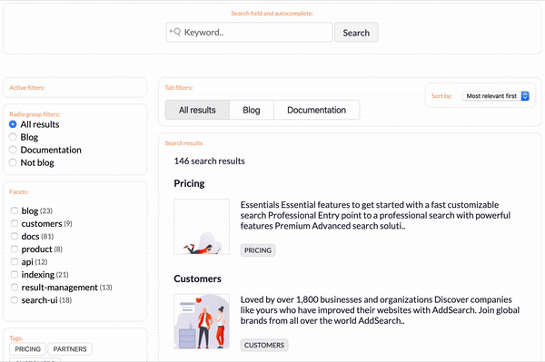Image resolution: width=545 pixels, height=362 pixels.
Task: Check the api (12) facet checkbox
Action: click(15, 261)
